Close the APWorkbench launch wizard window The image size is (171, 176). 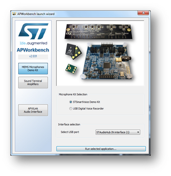click(x=143, y=13)
